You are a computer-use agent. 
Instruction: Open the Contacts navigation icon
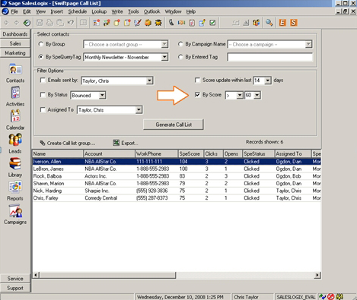tap(15, 69)
